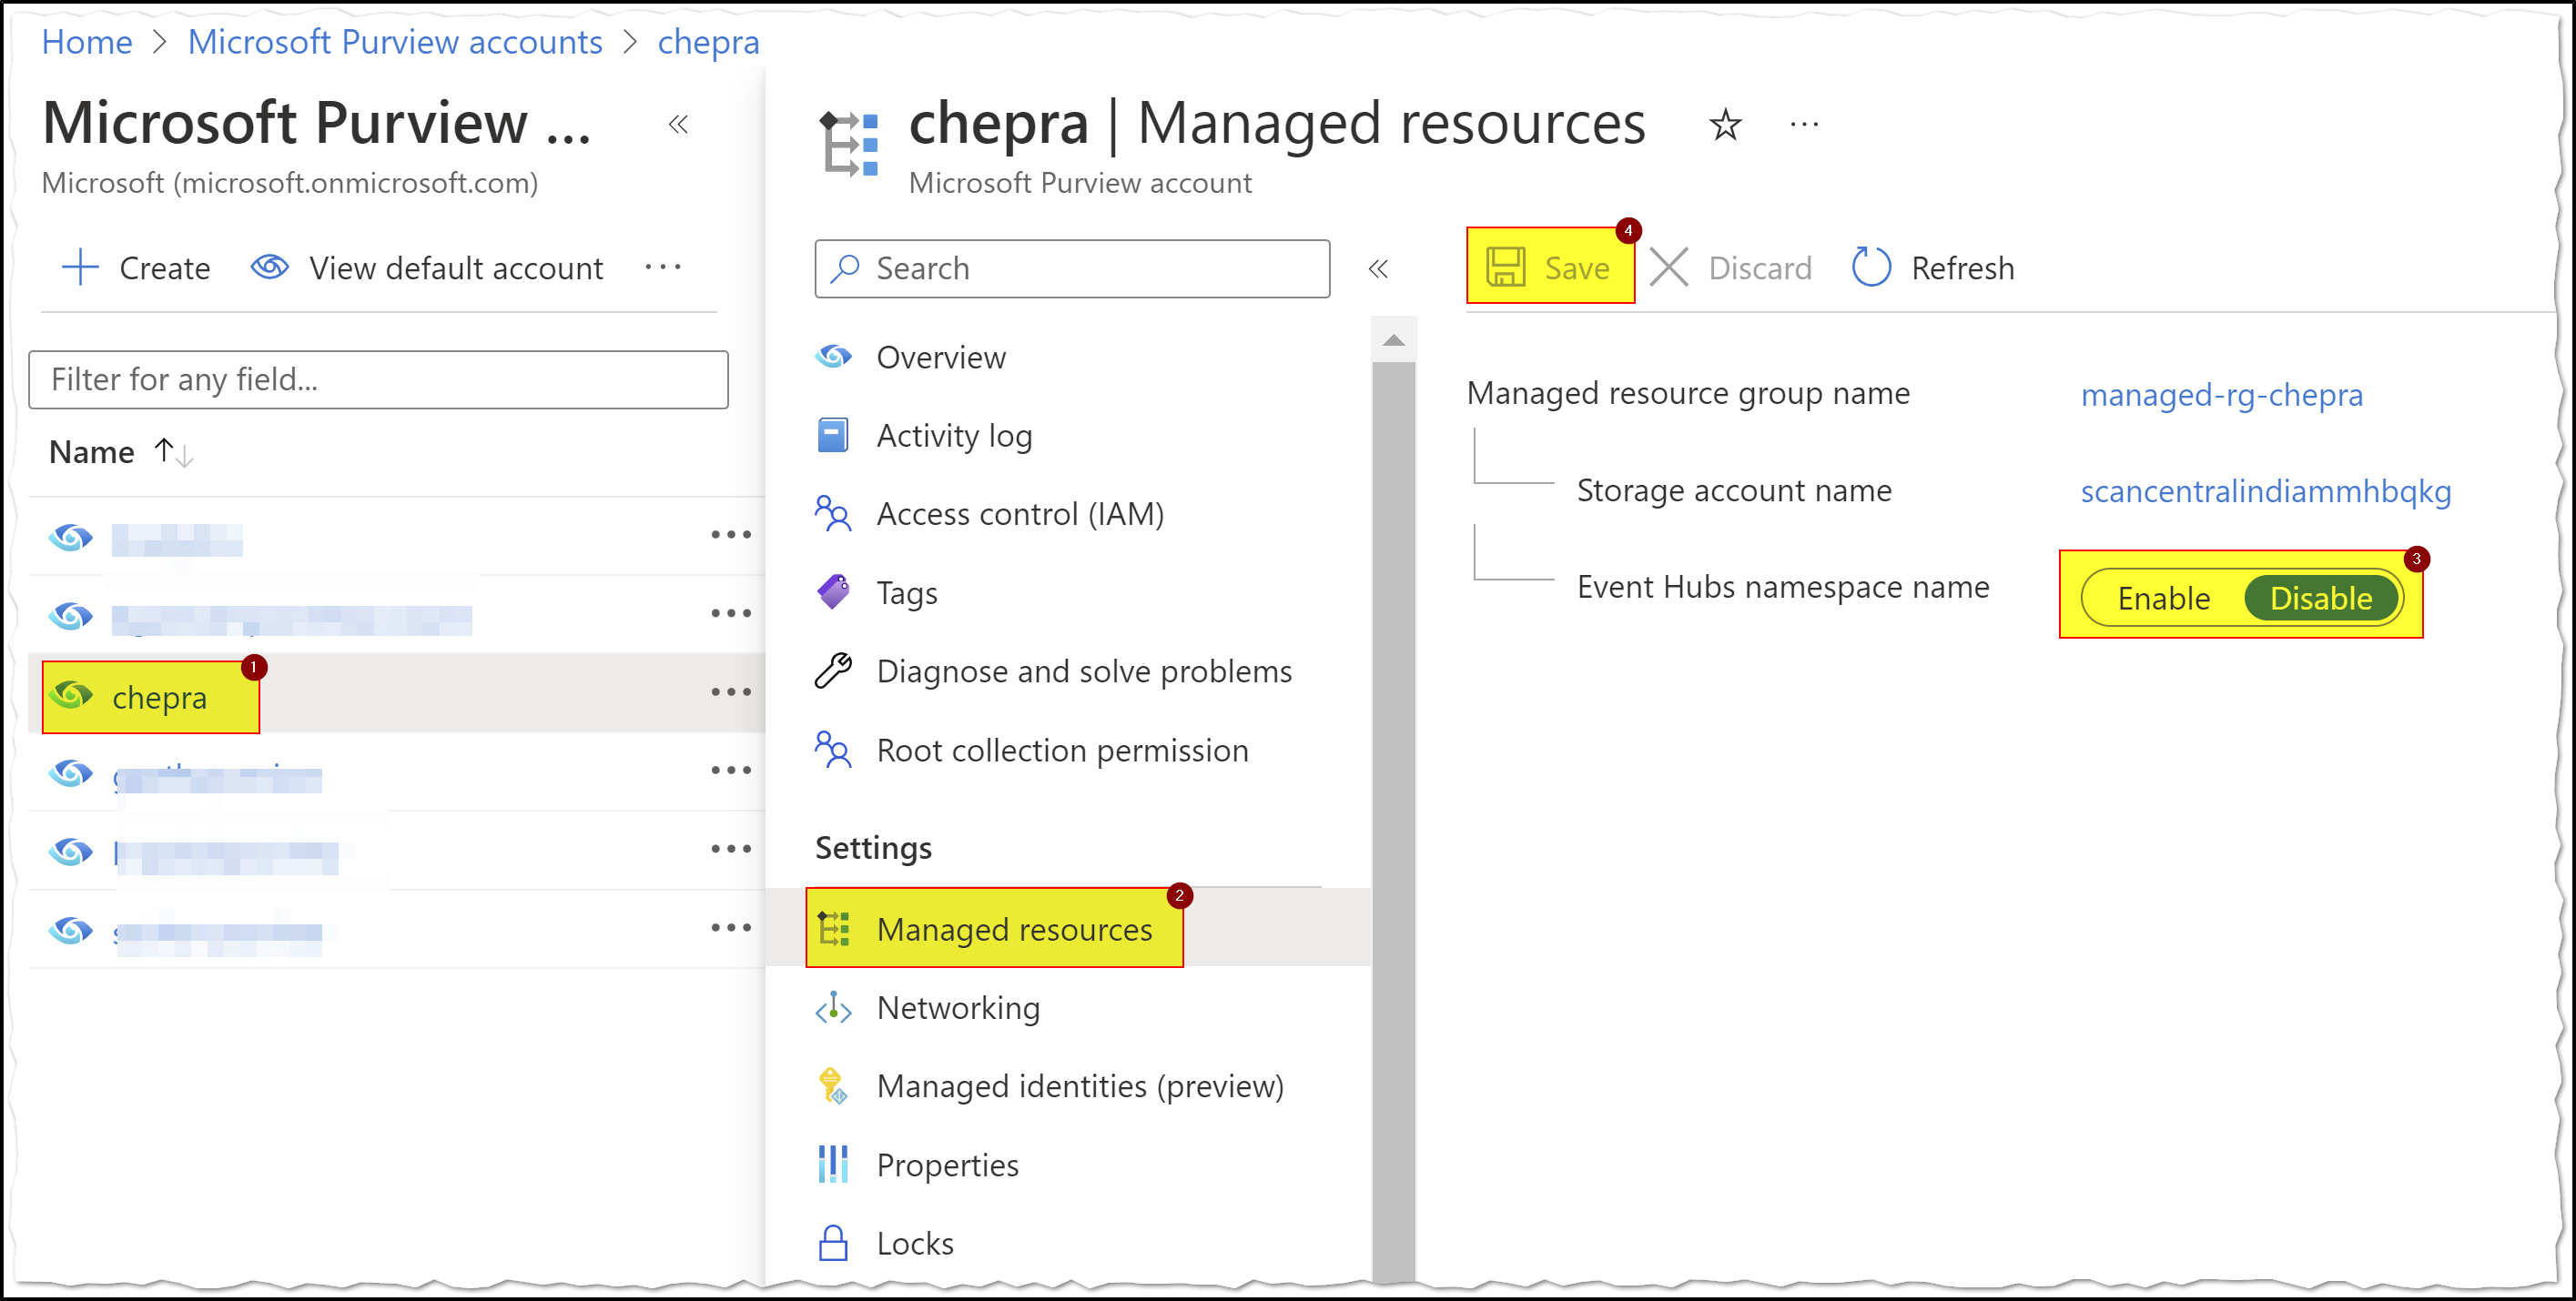Click the resource menu Search field
This screenshot has width=2576, height=1301.
coord(1072,267)
